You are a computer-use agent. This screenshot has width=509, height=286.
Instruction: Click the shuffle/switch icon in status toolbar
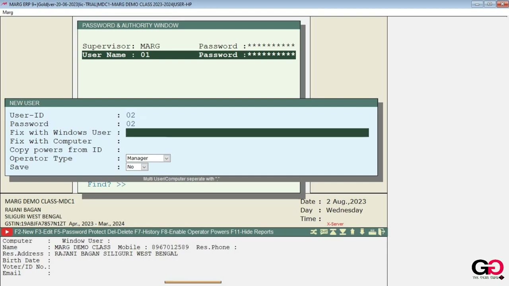tap(313, 232)
